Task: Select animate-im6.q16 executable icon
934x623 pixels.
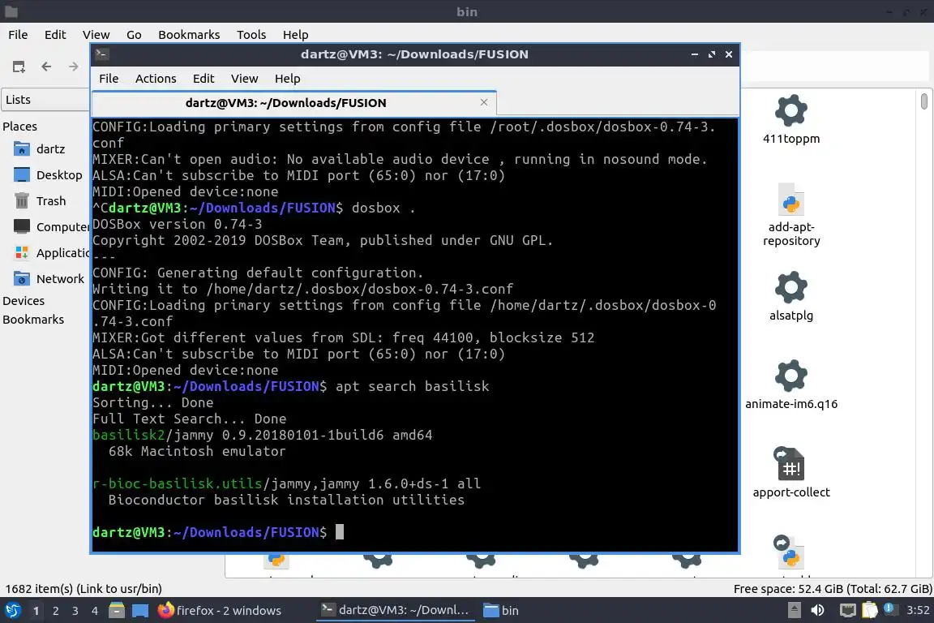Action: pos(791,376)
